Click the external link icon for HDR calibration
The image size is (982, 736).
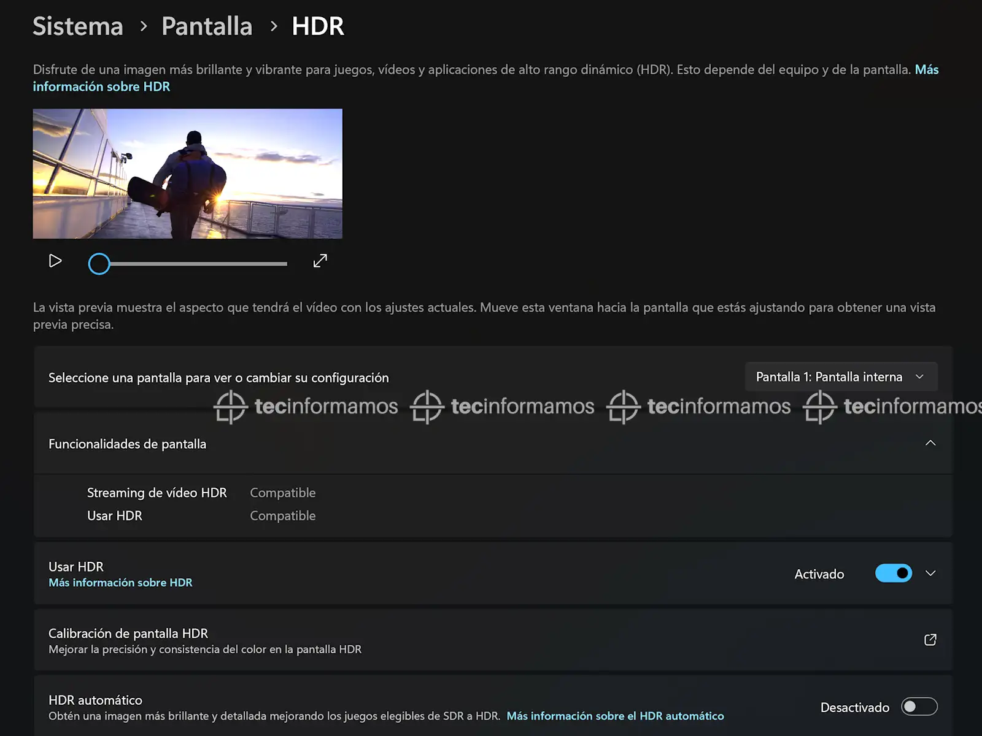(x=930, y=640)
